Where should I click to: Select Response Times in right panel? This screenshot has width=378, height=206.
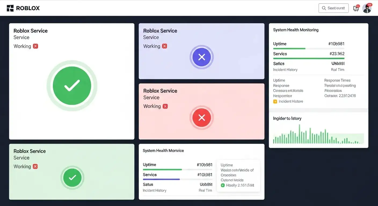(x=337, y=80)
